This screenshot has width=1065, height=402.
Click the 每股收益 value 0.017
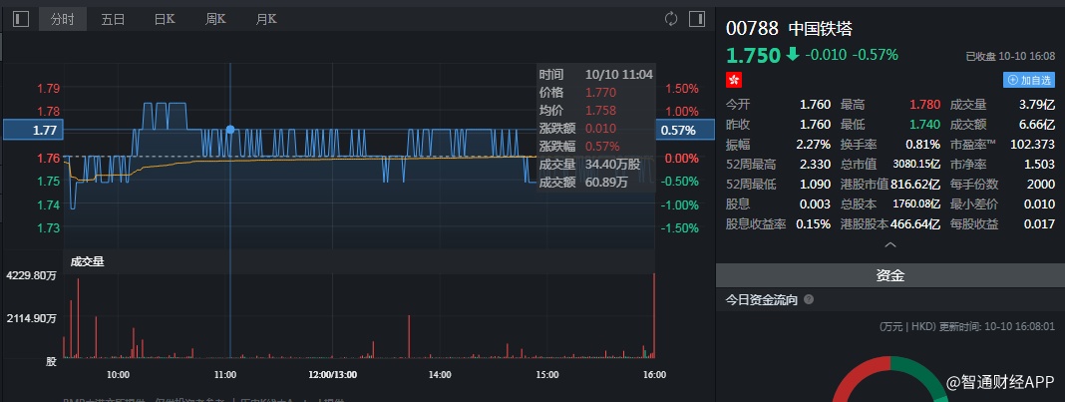coord(1040,223)
